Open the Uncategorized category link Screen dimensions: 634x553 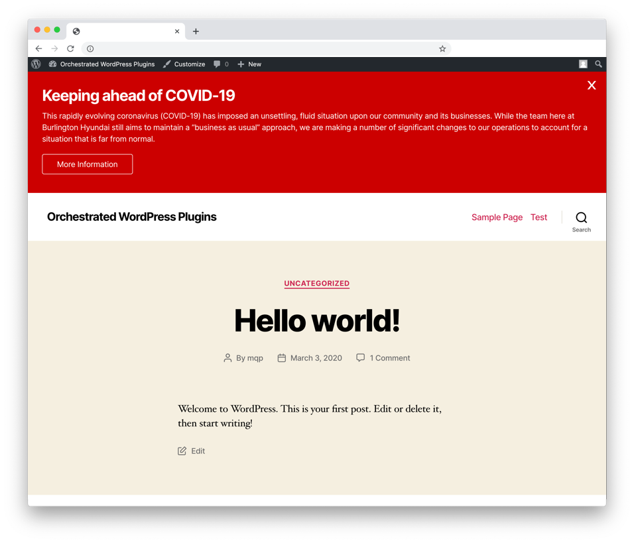click(316, 283)
